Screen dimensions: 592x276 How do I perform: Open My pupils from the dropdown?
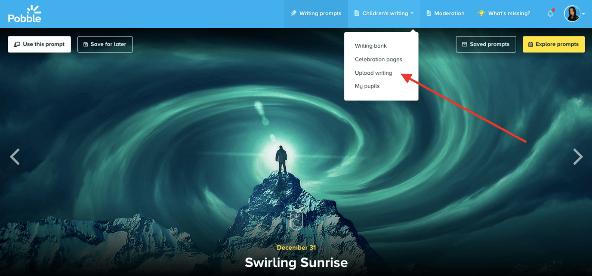pos(367,86)
